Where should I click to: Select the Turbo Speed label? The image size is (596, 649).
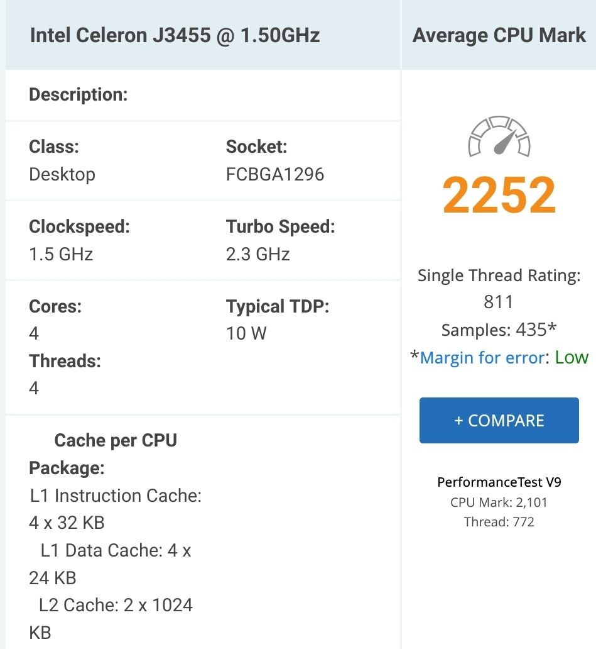(280, 227)
